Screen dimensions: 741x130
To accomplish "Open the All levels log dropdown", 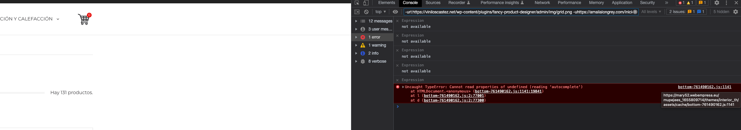I will [651, 12].
